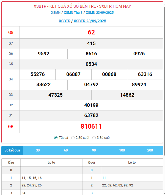Click the G2 prize number 40199
This screenshot has width=165, height=195.
tap(91, 105)
